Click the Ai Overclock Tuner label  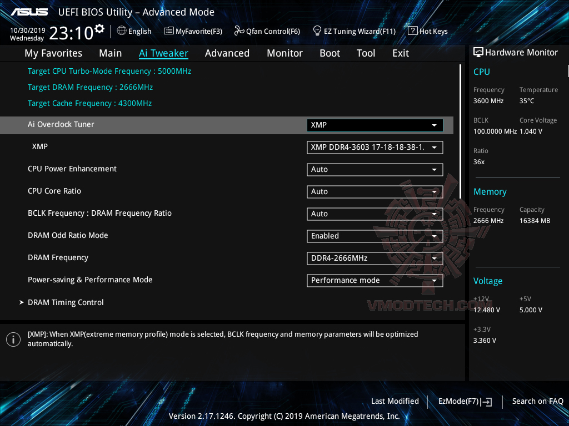pos(61,125)
